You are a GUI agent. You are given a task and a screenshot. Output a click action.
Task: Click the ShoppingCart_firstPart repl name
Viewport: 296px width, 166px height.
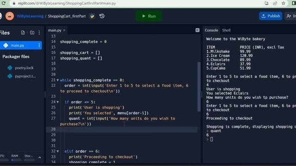67,16
